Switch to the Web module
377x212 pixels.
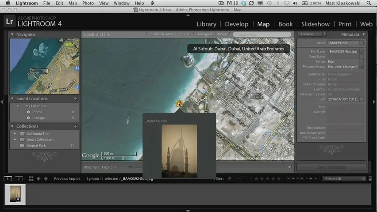click(366, 24)
